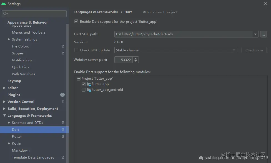The height and width of the screenshot is (163, 271).
Task: Select Path Variables settings page
Action: click(23, 74)
